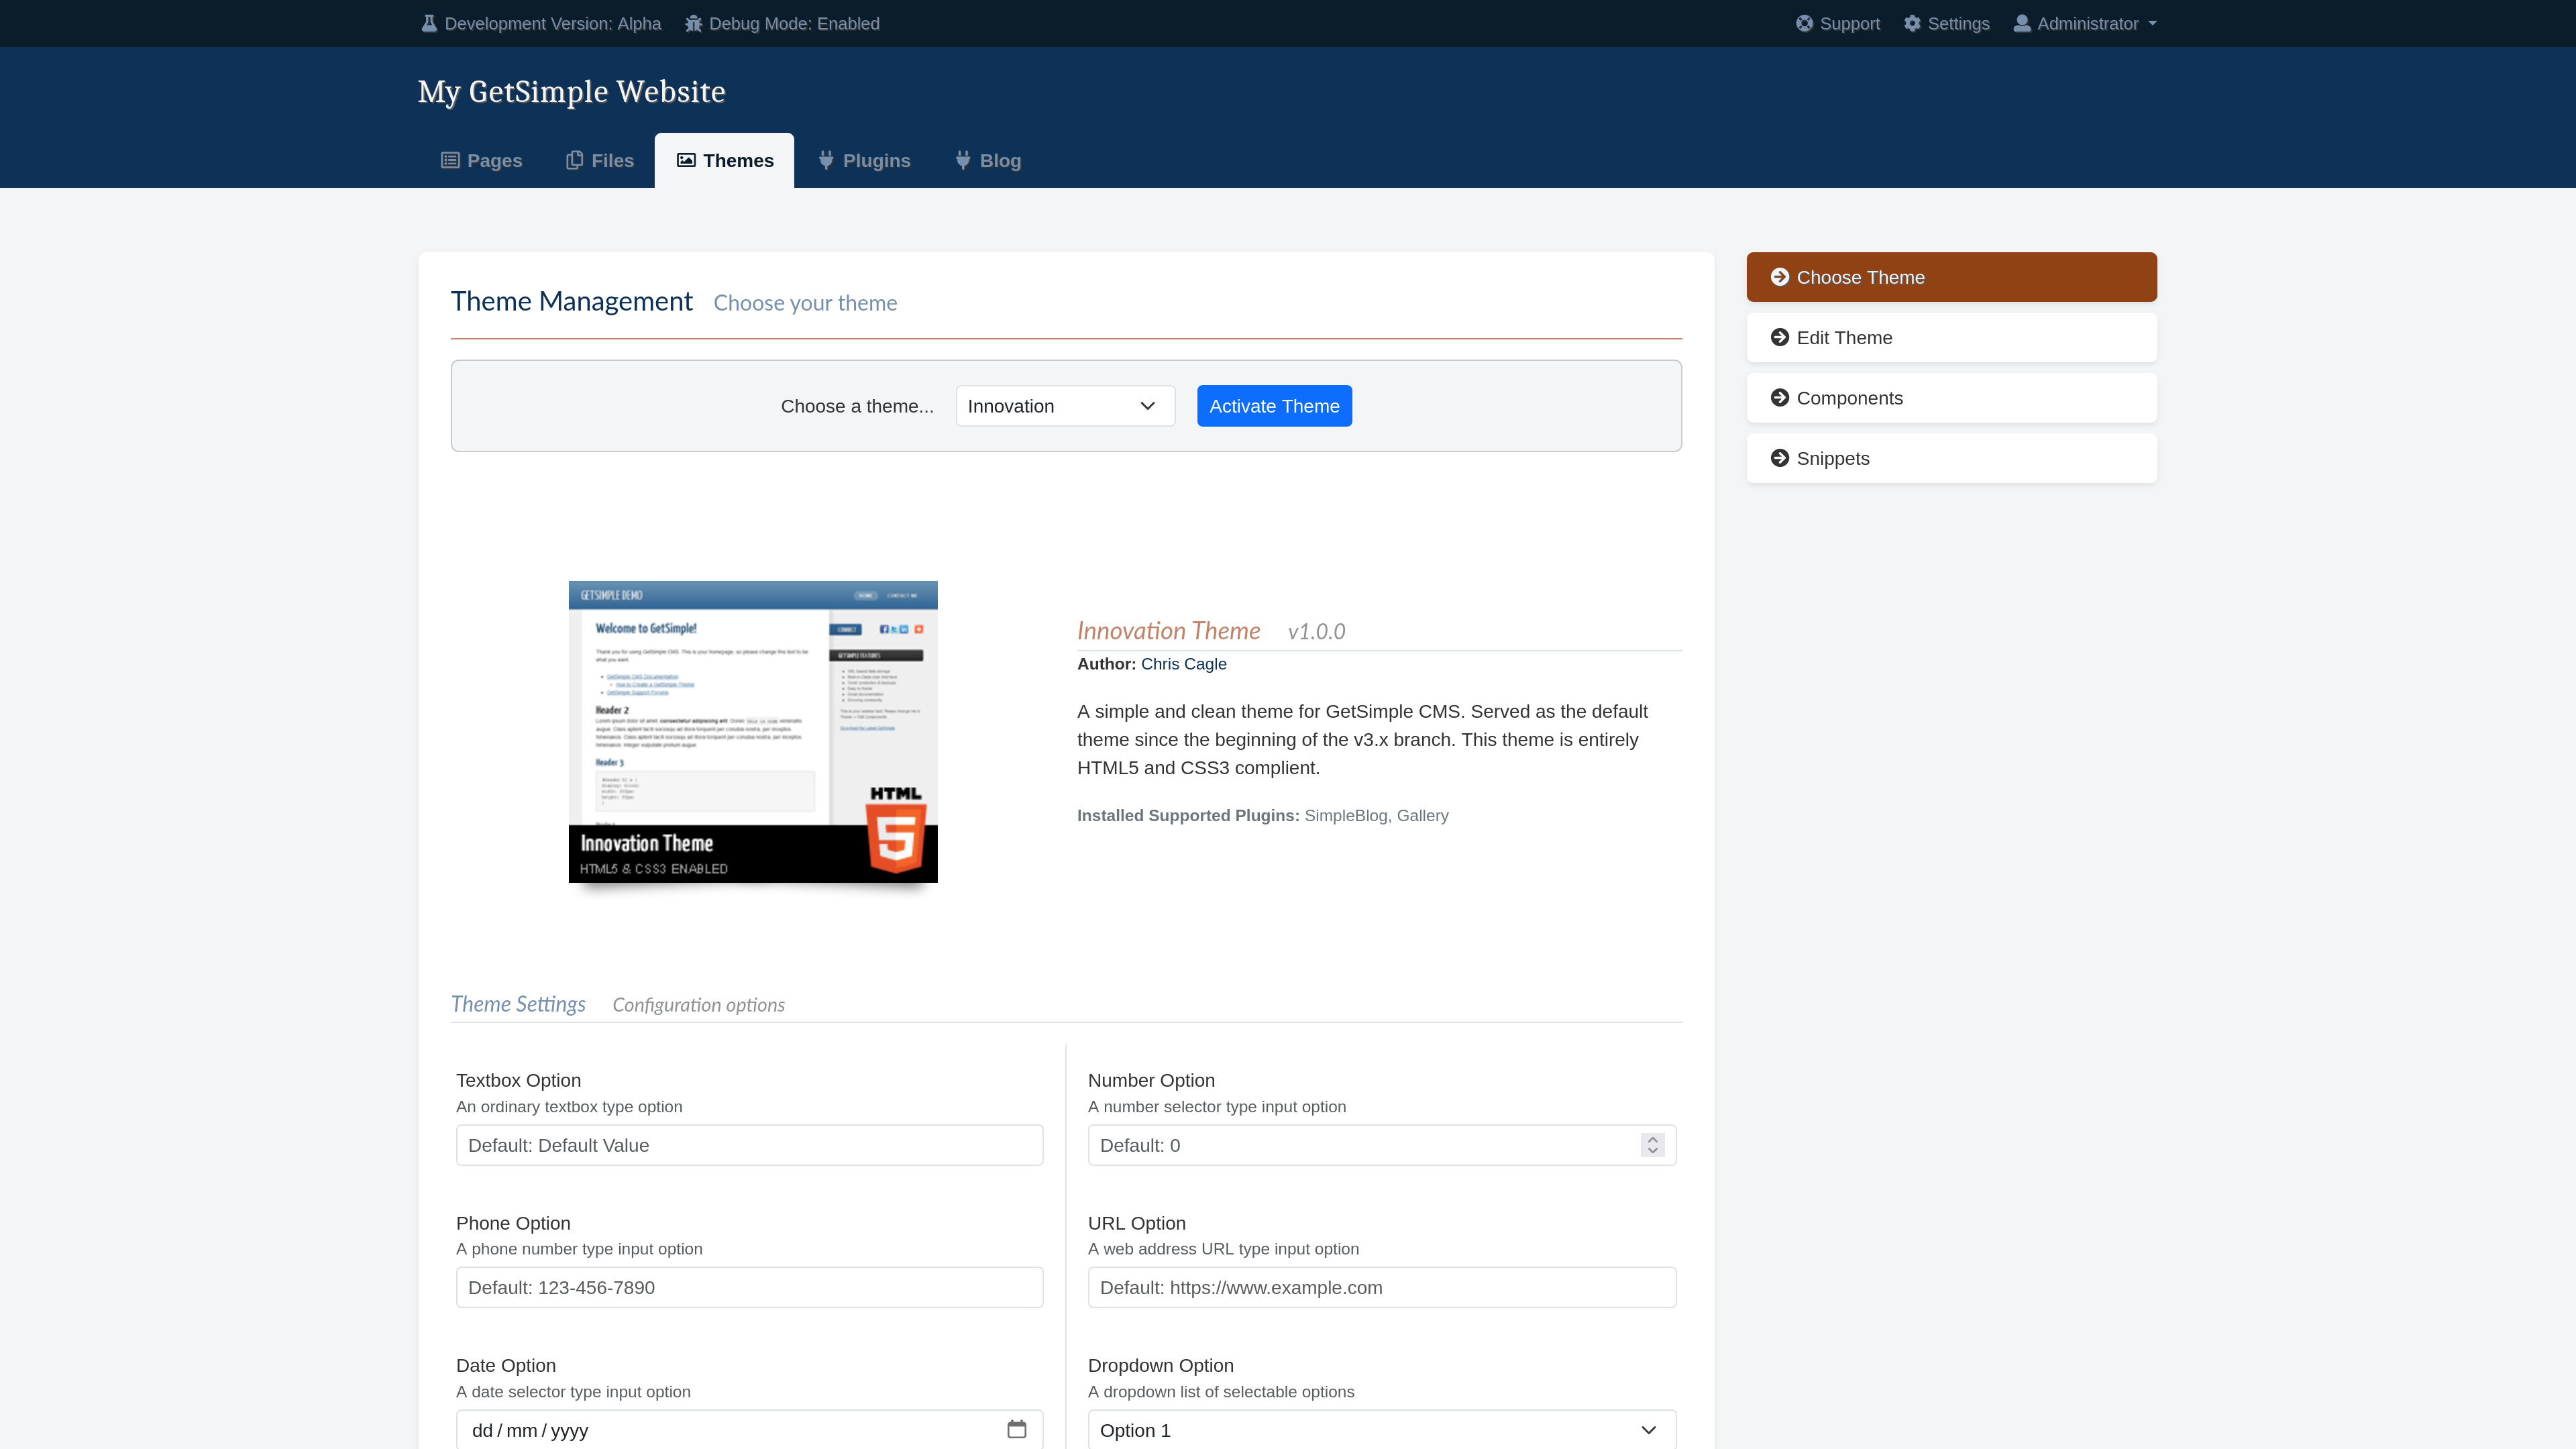Viewport: 2576px width, 1449px height.
Task: Click the plug icon next to Plugins
Action: tap(826, 160)
